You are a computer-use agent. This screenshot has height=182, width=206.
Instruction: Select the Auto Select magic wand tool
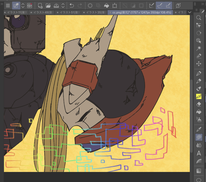coord(199,48)
